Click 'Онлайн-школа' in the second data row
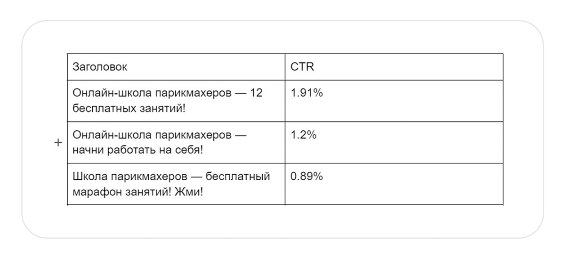565x257 pixels. [x=105, y=135]
